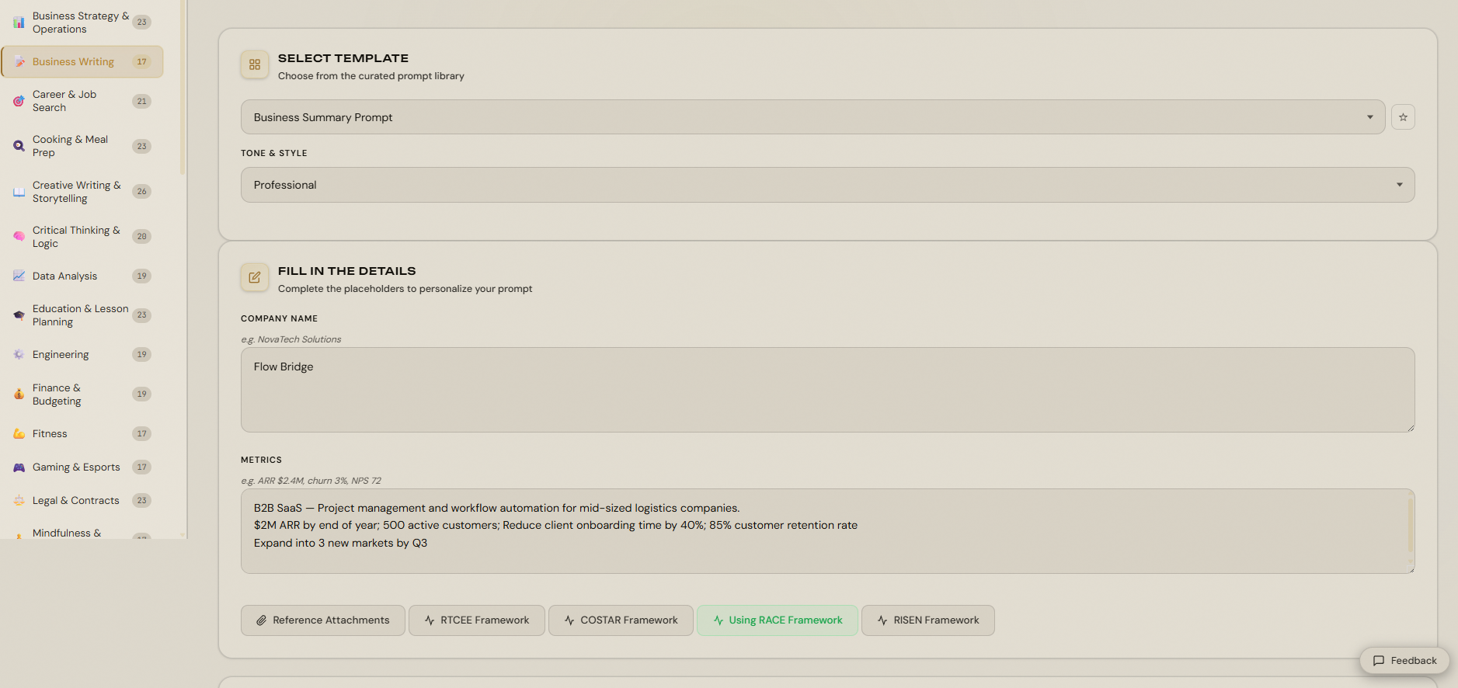This screenshot has height=688, width=1458.
Task: Click the Career & Job Search target icon
Action: tap(19, 101)
